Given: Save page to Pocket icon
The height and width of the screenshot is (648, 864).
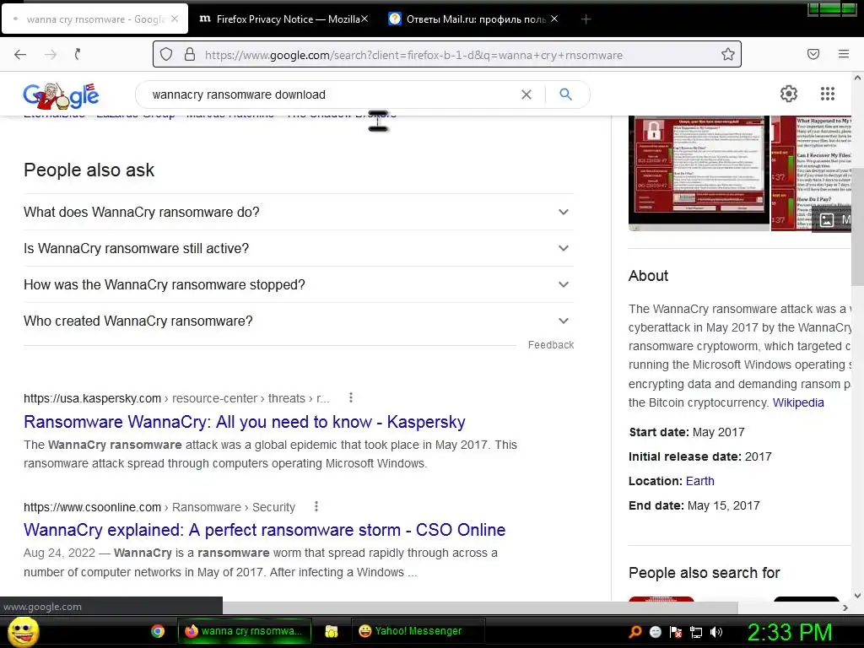Looking at the screenshot, I should (813, 54).
